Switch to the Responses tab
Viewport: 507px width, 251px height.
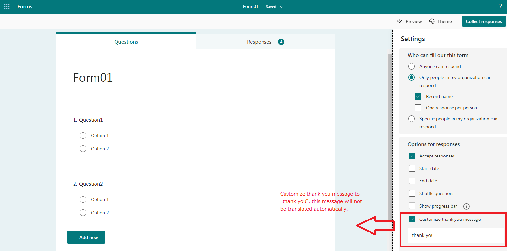(x=259, y=42)
